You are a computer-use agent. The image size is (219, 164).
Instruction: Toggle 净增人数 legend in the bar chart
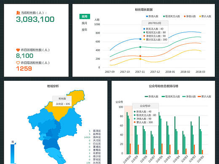coord(189,96)
